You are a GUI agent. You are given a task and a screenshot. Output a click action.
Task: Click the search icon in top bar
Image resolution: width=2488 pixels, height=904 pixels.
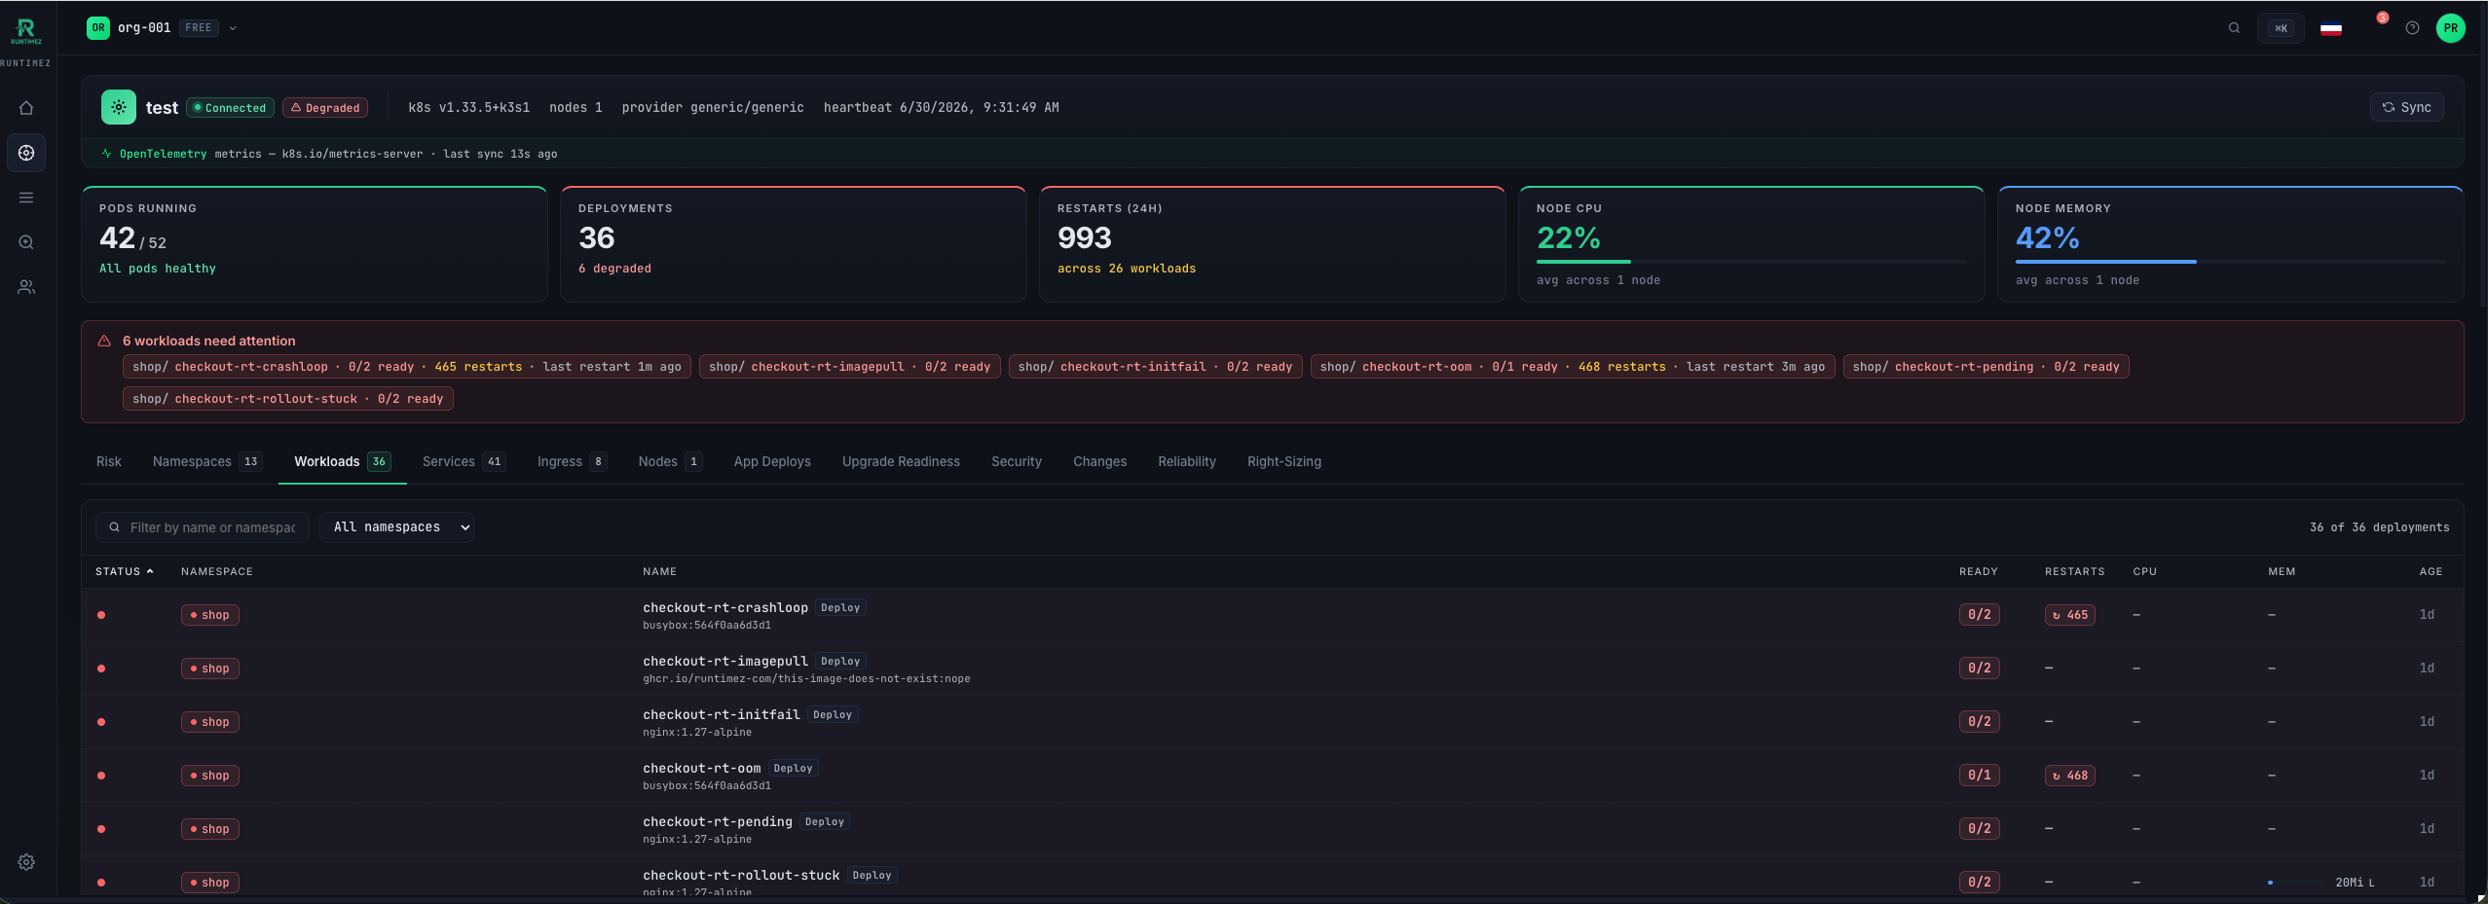2234,28
